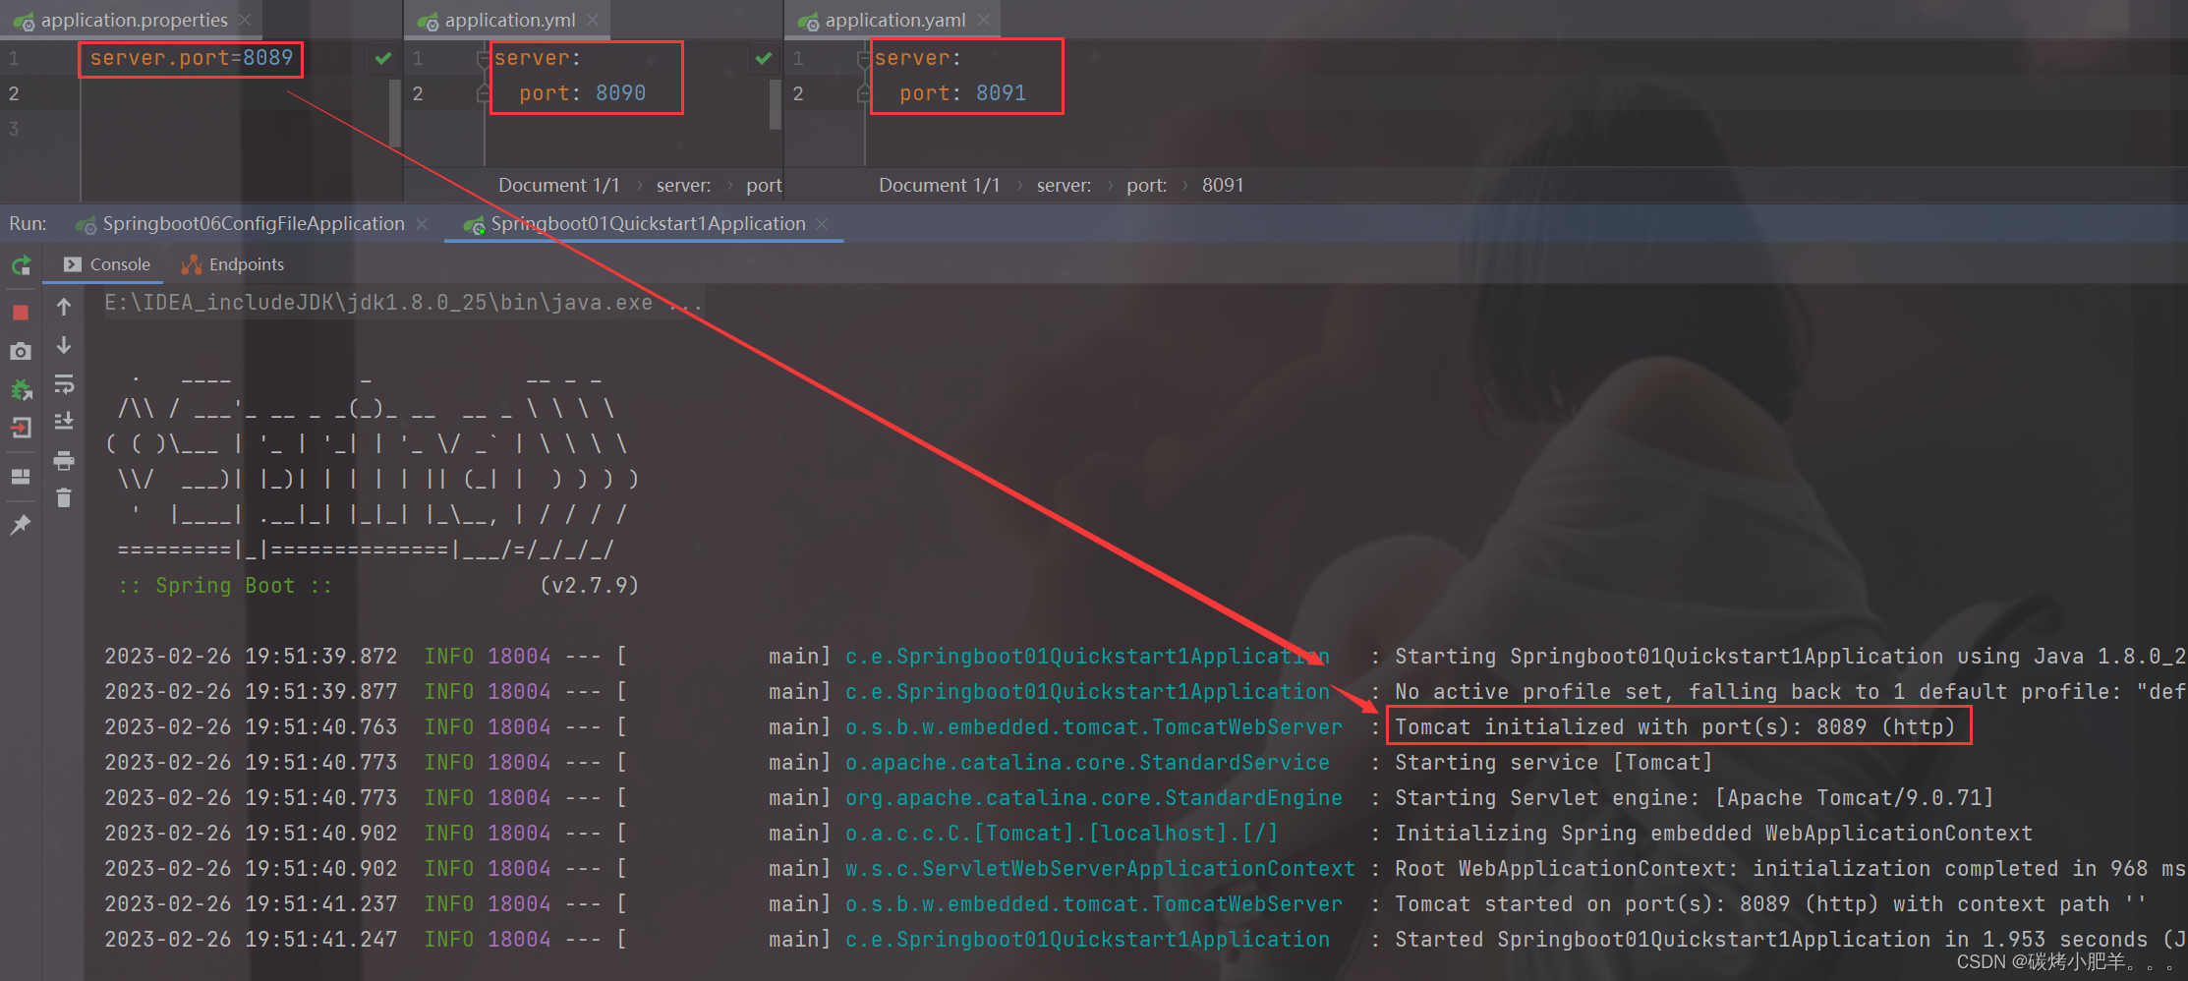Click the green inspection checkmark in application.yml
The width and height of the screenshot is (2188, 981).
[764, 58]
